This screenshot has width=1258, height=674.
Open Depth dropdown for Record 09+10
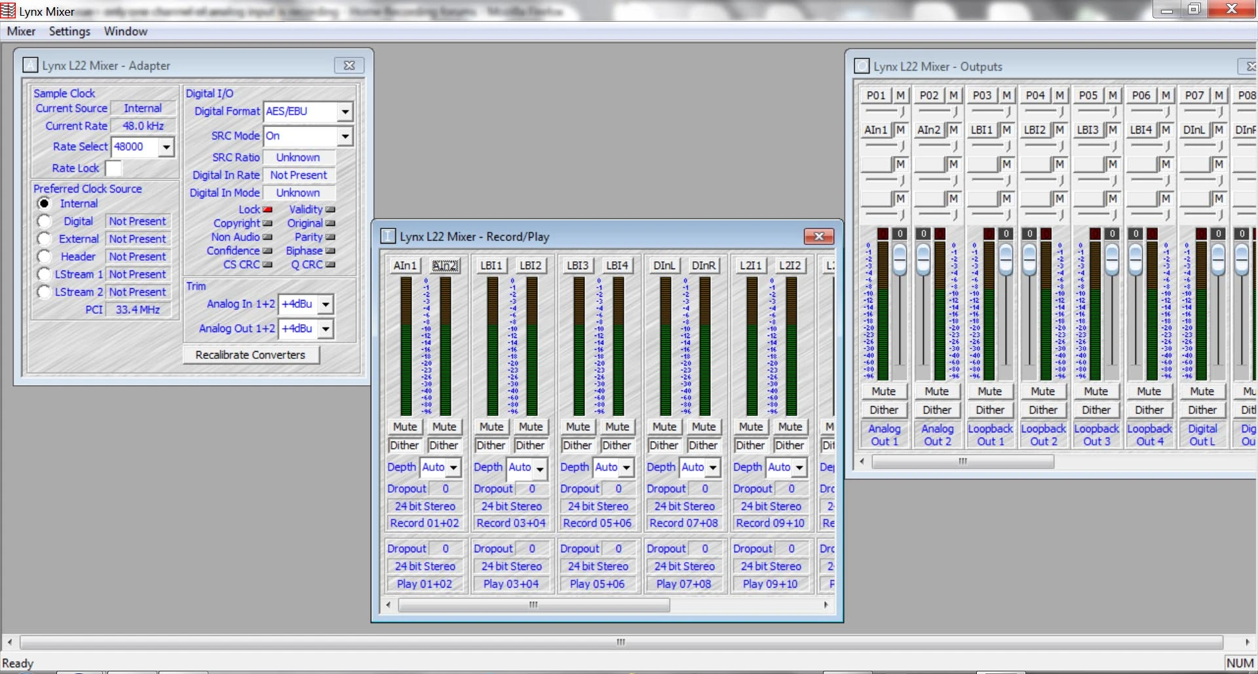point(799,467)
